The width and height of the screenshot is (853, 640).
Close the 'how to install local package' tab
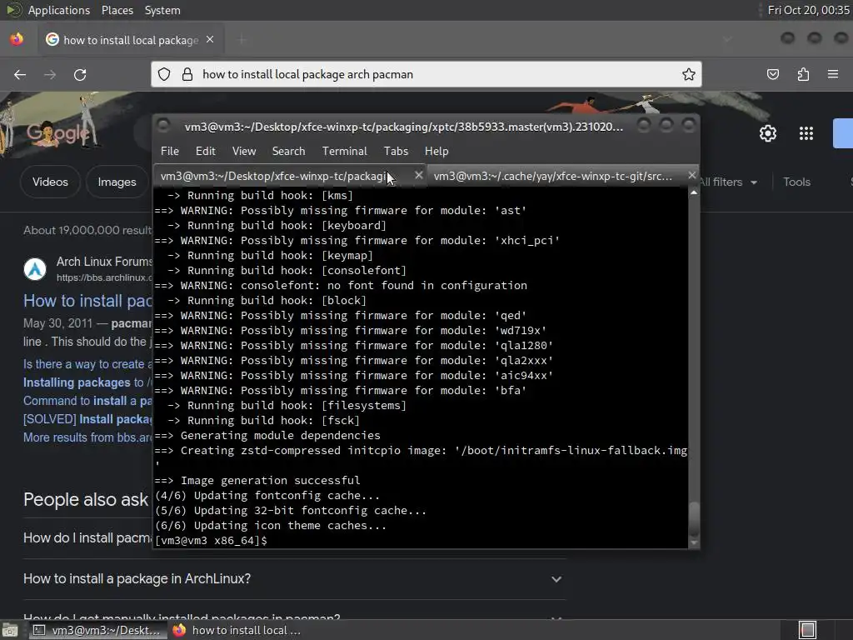click(210, 40)
